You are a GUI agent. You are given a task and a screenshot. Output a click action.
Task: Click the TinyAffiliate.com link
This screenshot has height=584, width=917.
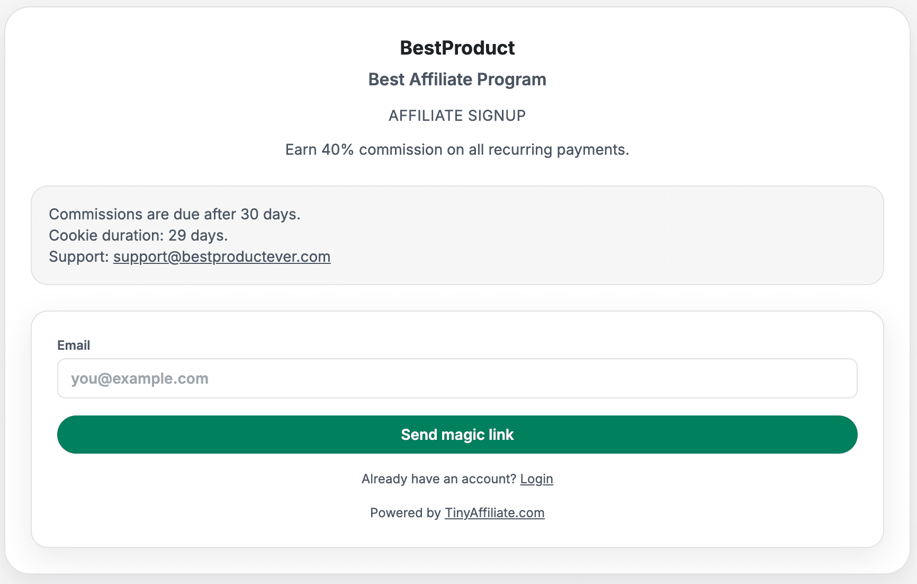[494, 512]
